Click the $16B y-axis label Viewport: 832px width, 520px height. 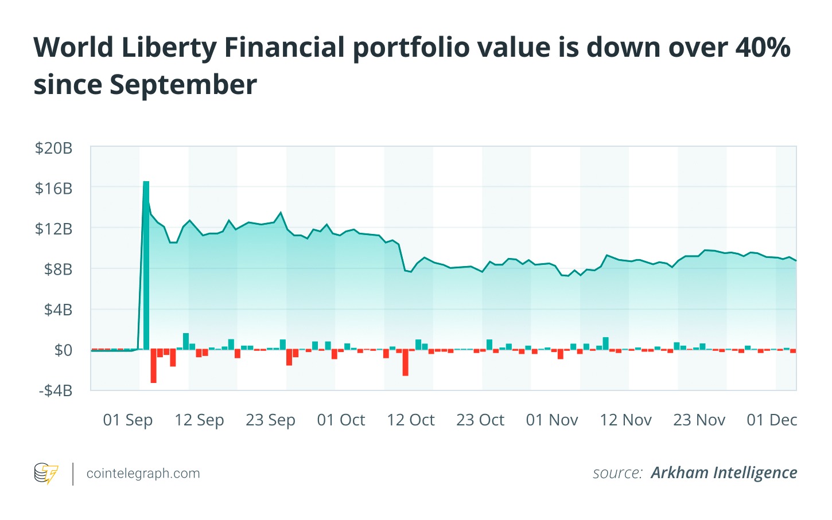click(53, 188)
